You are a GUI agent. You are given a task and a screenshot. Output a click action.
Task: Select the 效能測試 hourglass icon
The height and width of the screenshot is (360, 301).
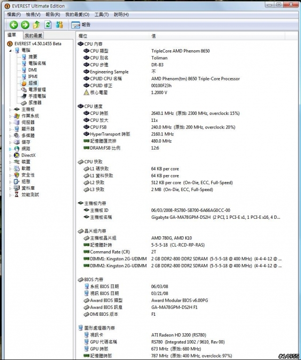(17, 195)
